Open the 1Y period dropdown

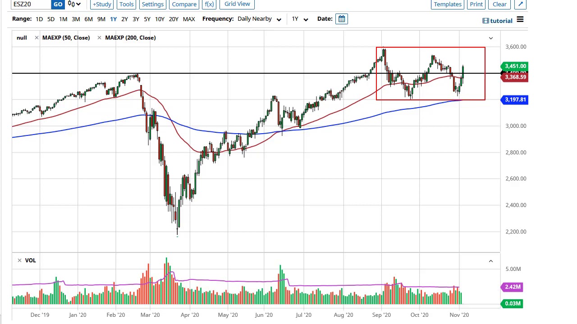pos(300,19)
